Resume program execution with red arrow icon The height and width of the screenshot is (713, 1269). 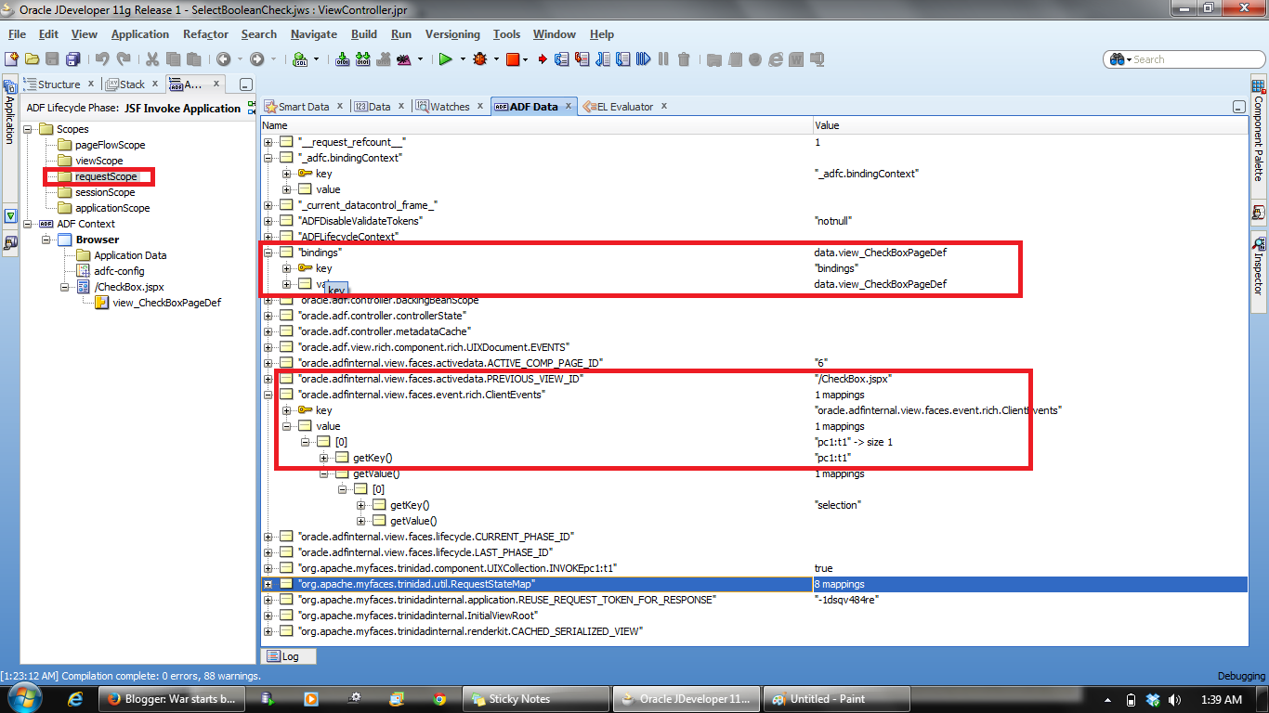[543, 58]
